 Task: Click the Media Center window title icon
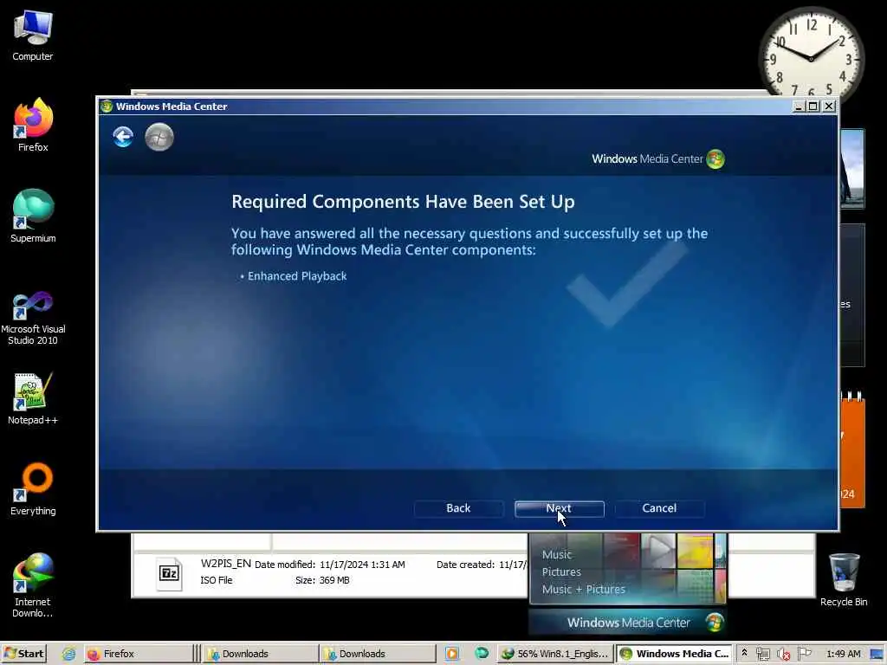pyautogui.click(x=107, y=107)
